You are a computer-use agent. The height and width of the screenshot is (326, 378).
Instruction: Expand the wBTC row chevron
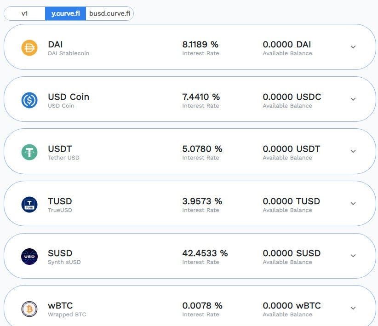[x=353, y=308]
